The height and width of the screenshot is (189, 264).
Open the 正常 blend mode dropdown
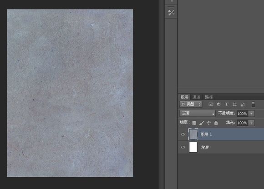tap(198, 114)
